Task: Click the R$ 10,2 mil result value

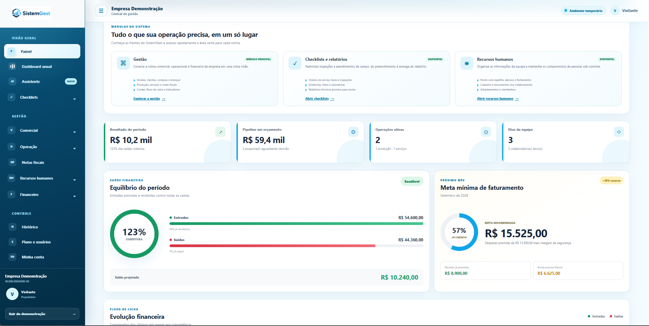Action: tap(131, 140)
